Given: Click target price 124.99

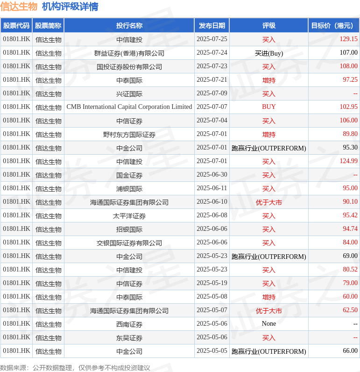Looking at the screenshot, I should point(348,161).
